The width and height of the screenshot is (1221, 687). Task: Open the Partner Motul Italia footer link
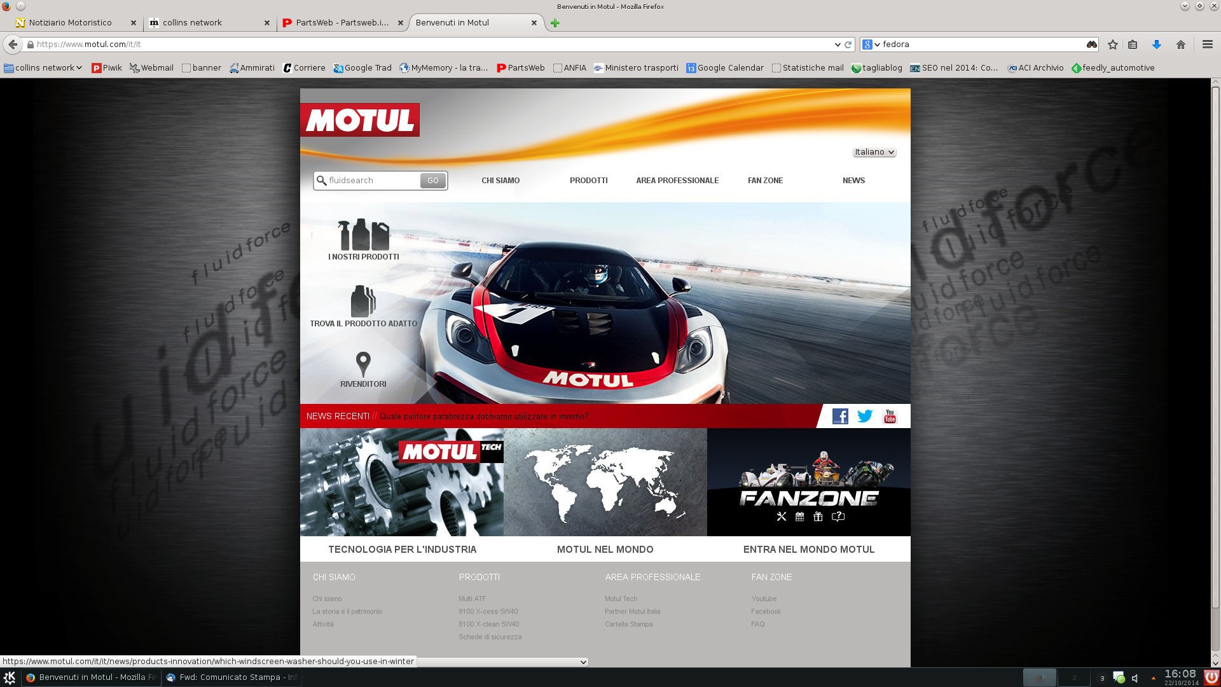(x=632, y=611)
